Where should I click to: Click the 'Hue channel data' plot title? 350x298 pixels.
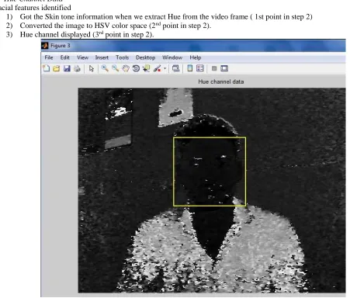221,81
